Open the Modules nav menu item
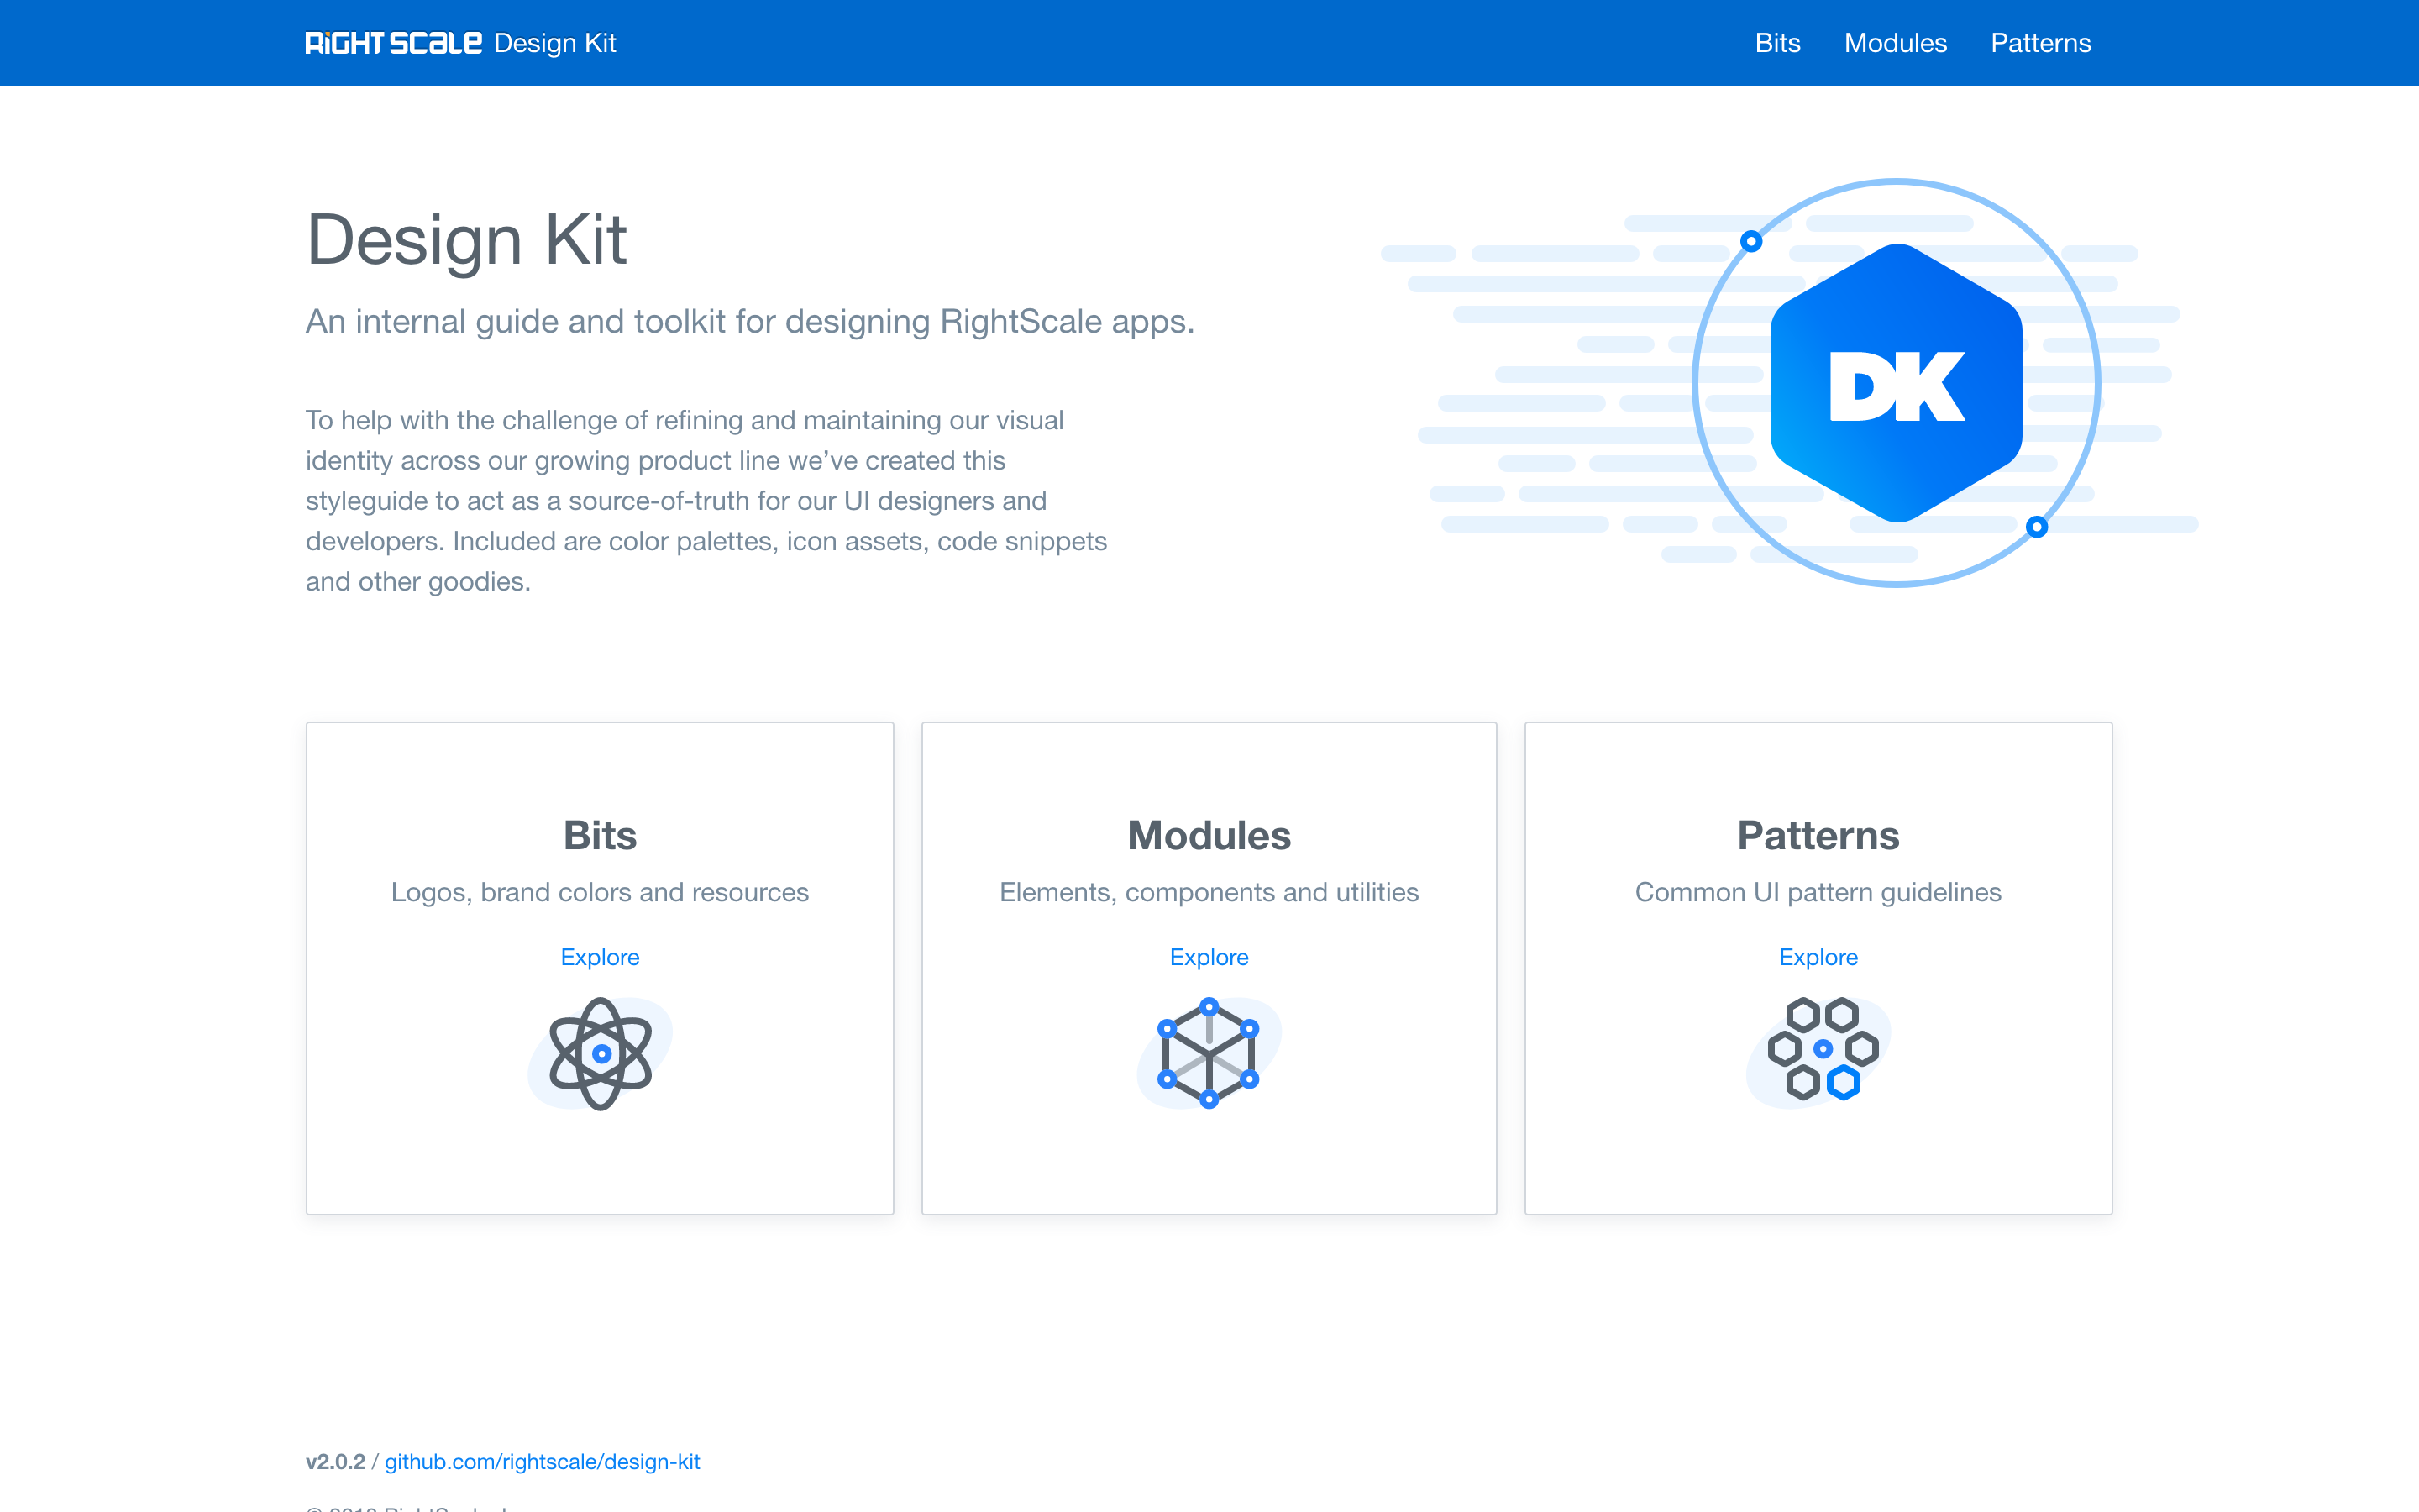 (1895, 43)
